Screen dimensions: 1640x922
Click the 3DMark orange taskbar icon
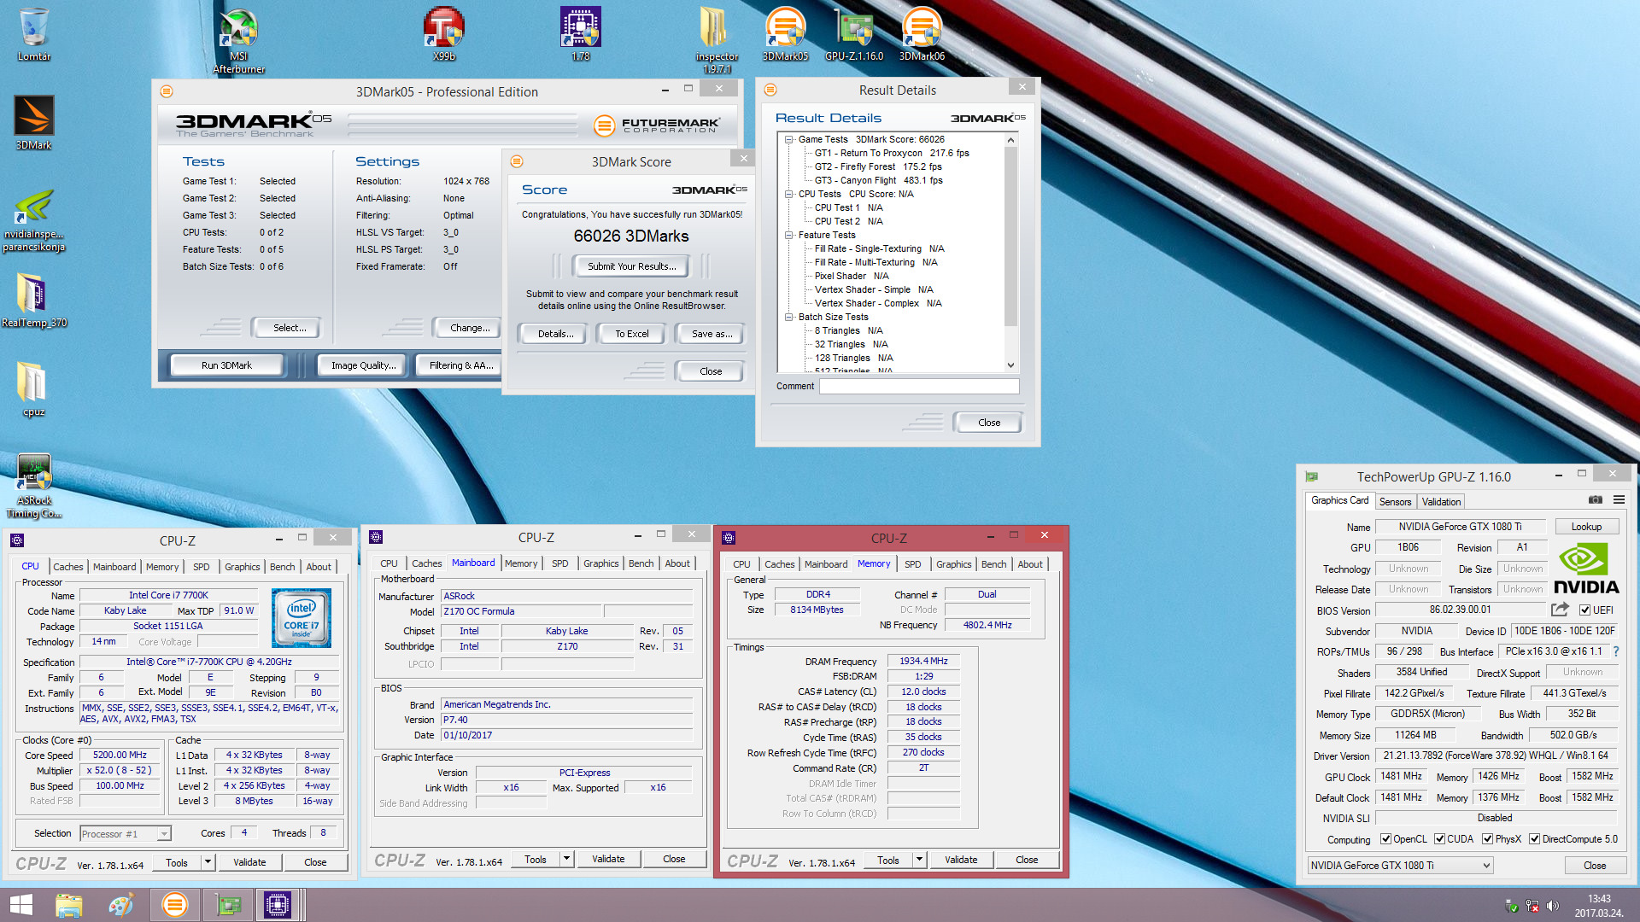click(x=174, y=905)
